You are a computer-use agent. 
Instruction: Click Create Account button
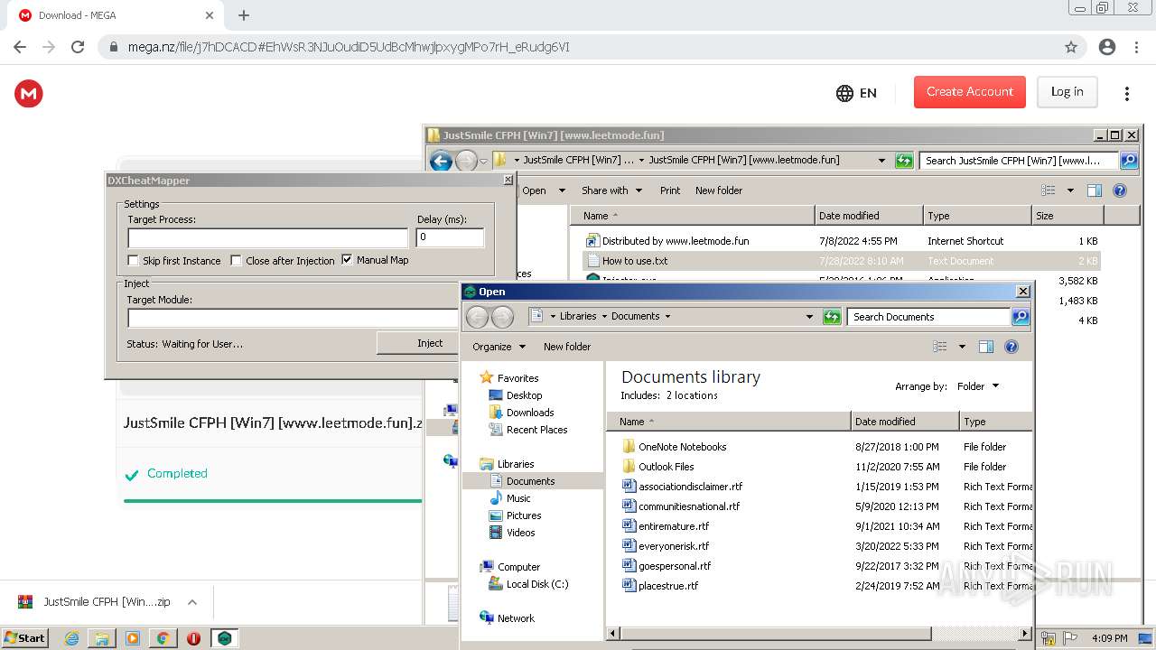pos(970,92)
